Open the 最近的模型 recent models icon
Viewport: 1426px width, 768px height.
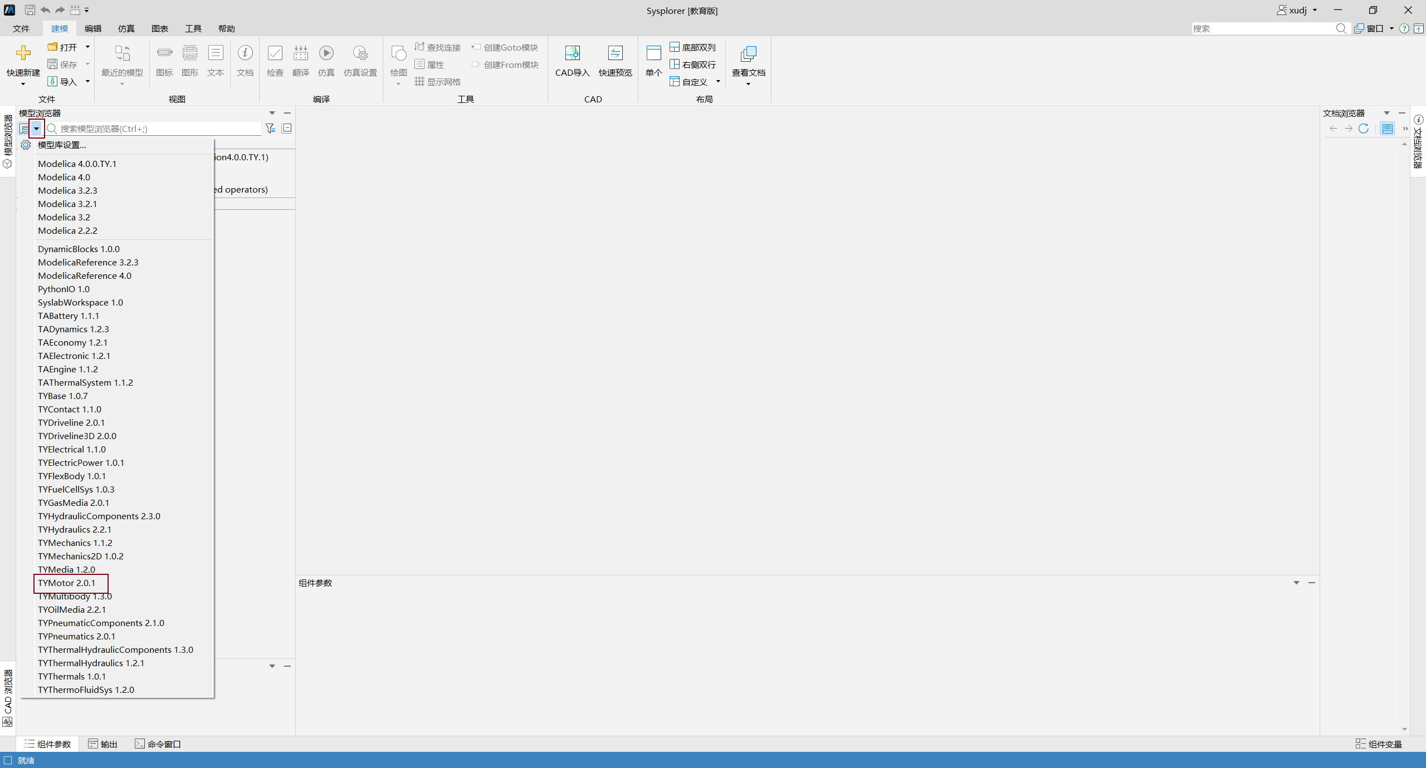pos(122,53)
